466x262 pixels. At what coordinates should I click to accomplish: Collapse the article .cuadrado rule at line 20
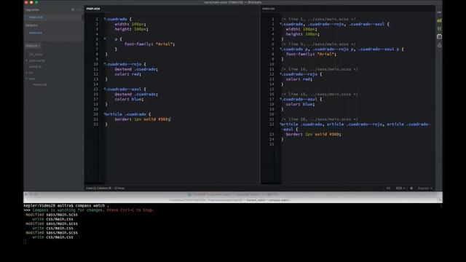tap(105, 114)
